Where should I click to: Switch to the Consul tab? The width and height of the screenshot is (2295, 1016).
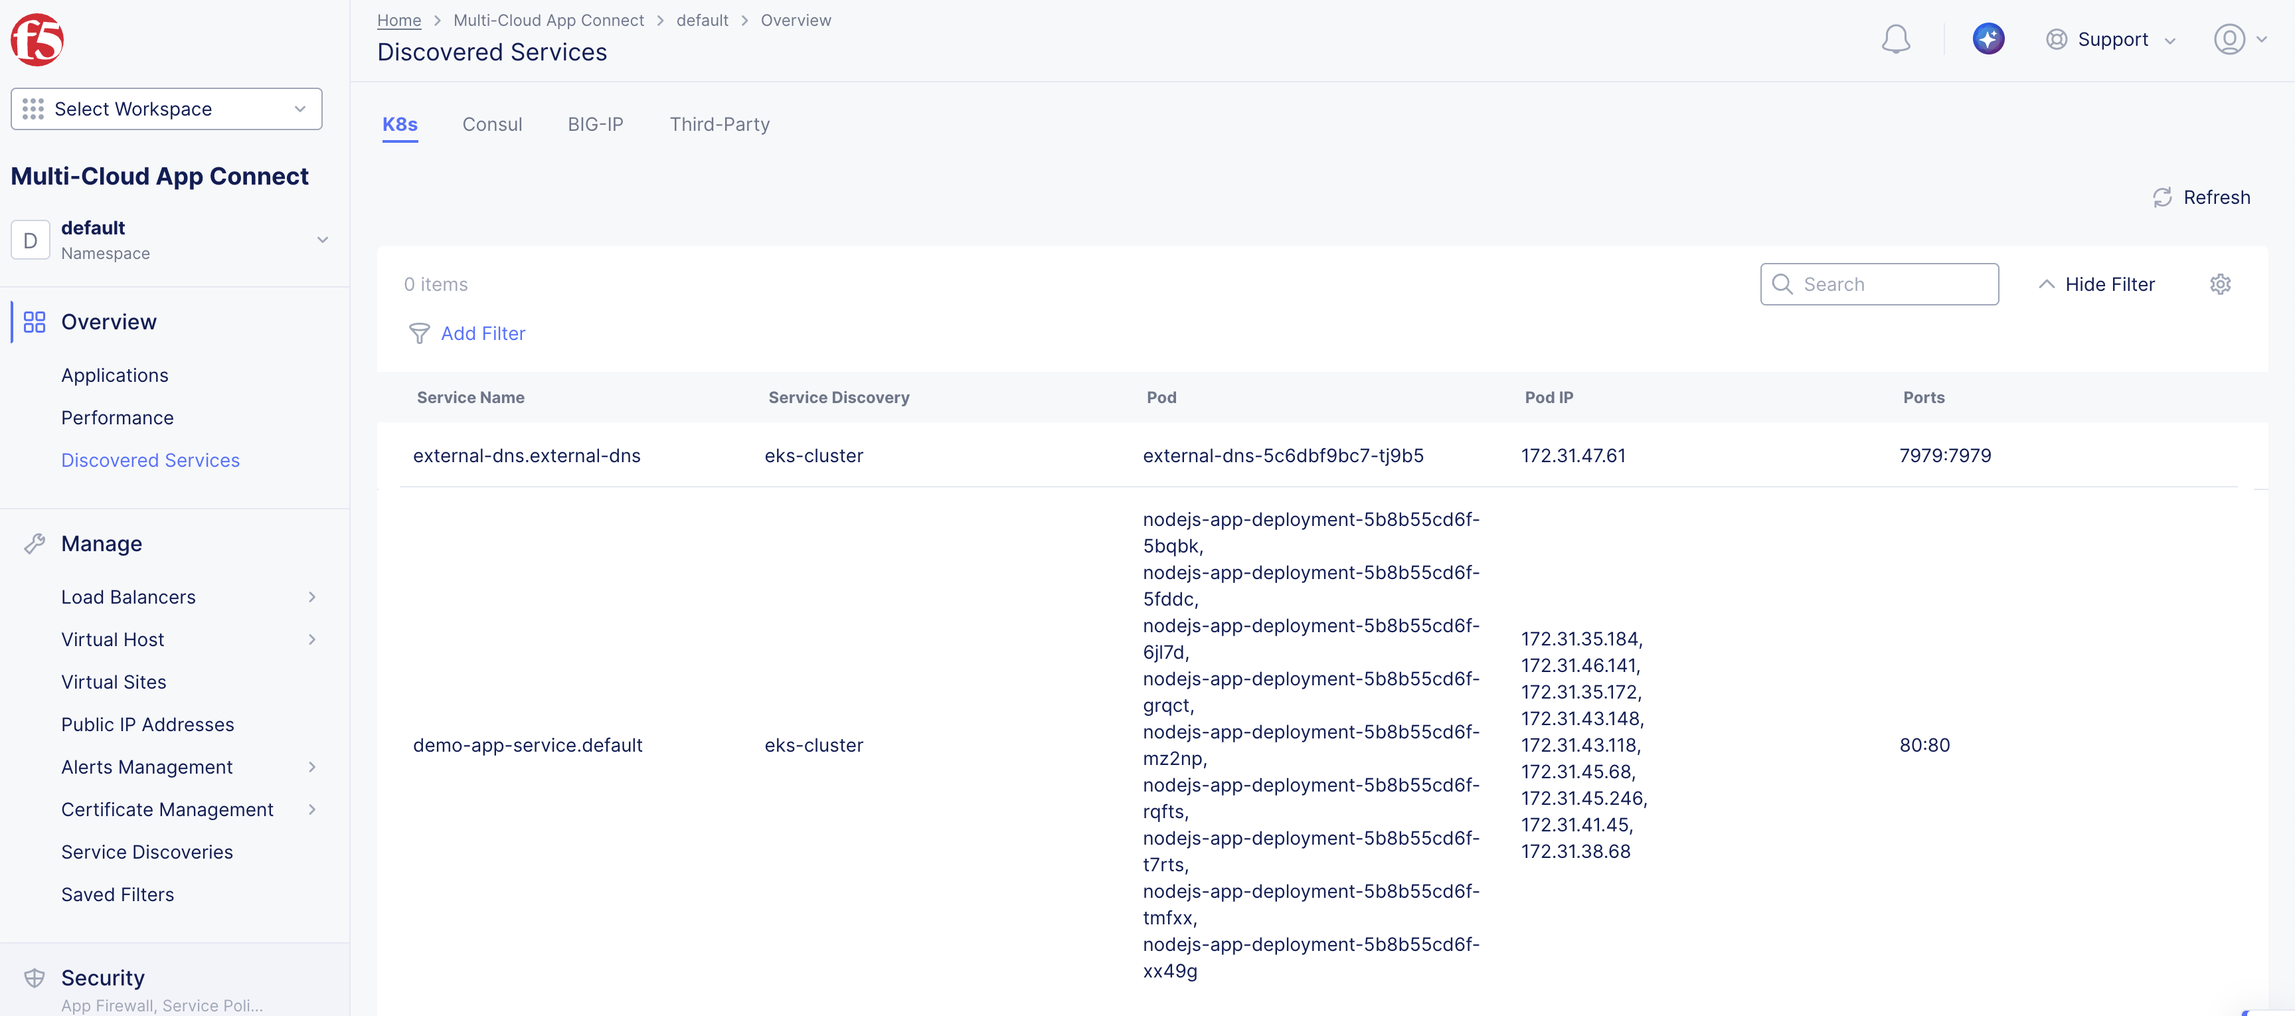492,125
